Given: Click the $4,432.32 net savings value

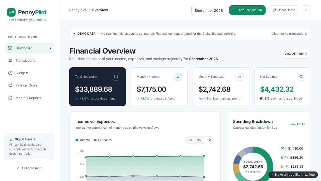Looking at the screenshot, I should pos(277,89).
